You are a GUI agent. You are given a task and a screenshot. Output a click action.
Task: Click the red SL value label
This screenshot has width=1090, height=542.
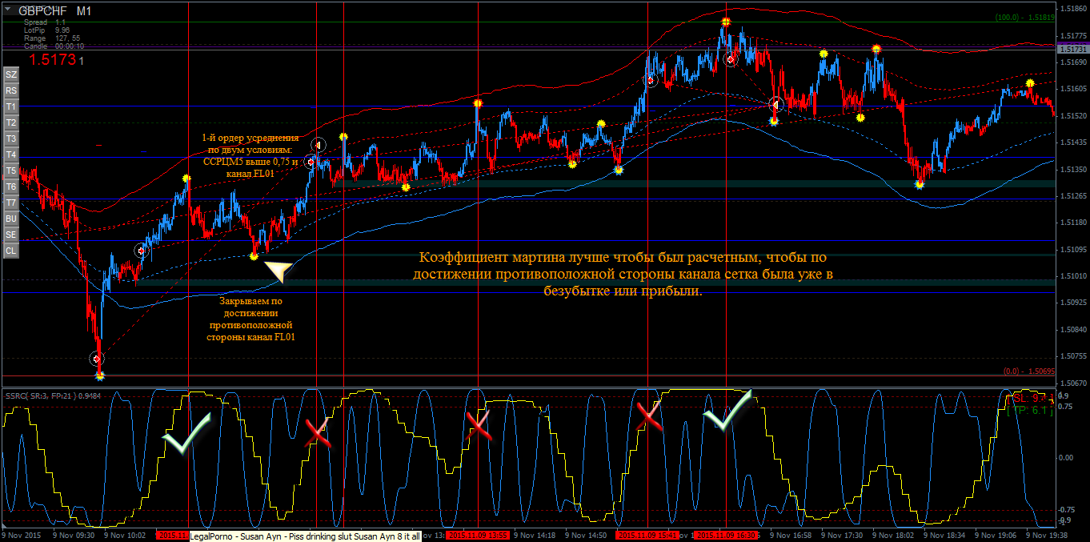(1030, 398)
